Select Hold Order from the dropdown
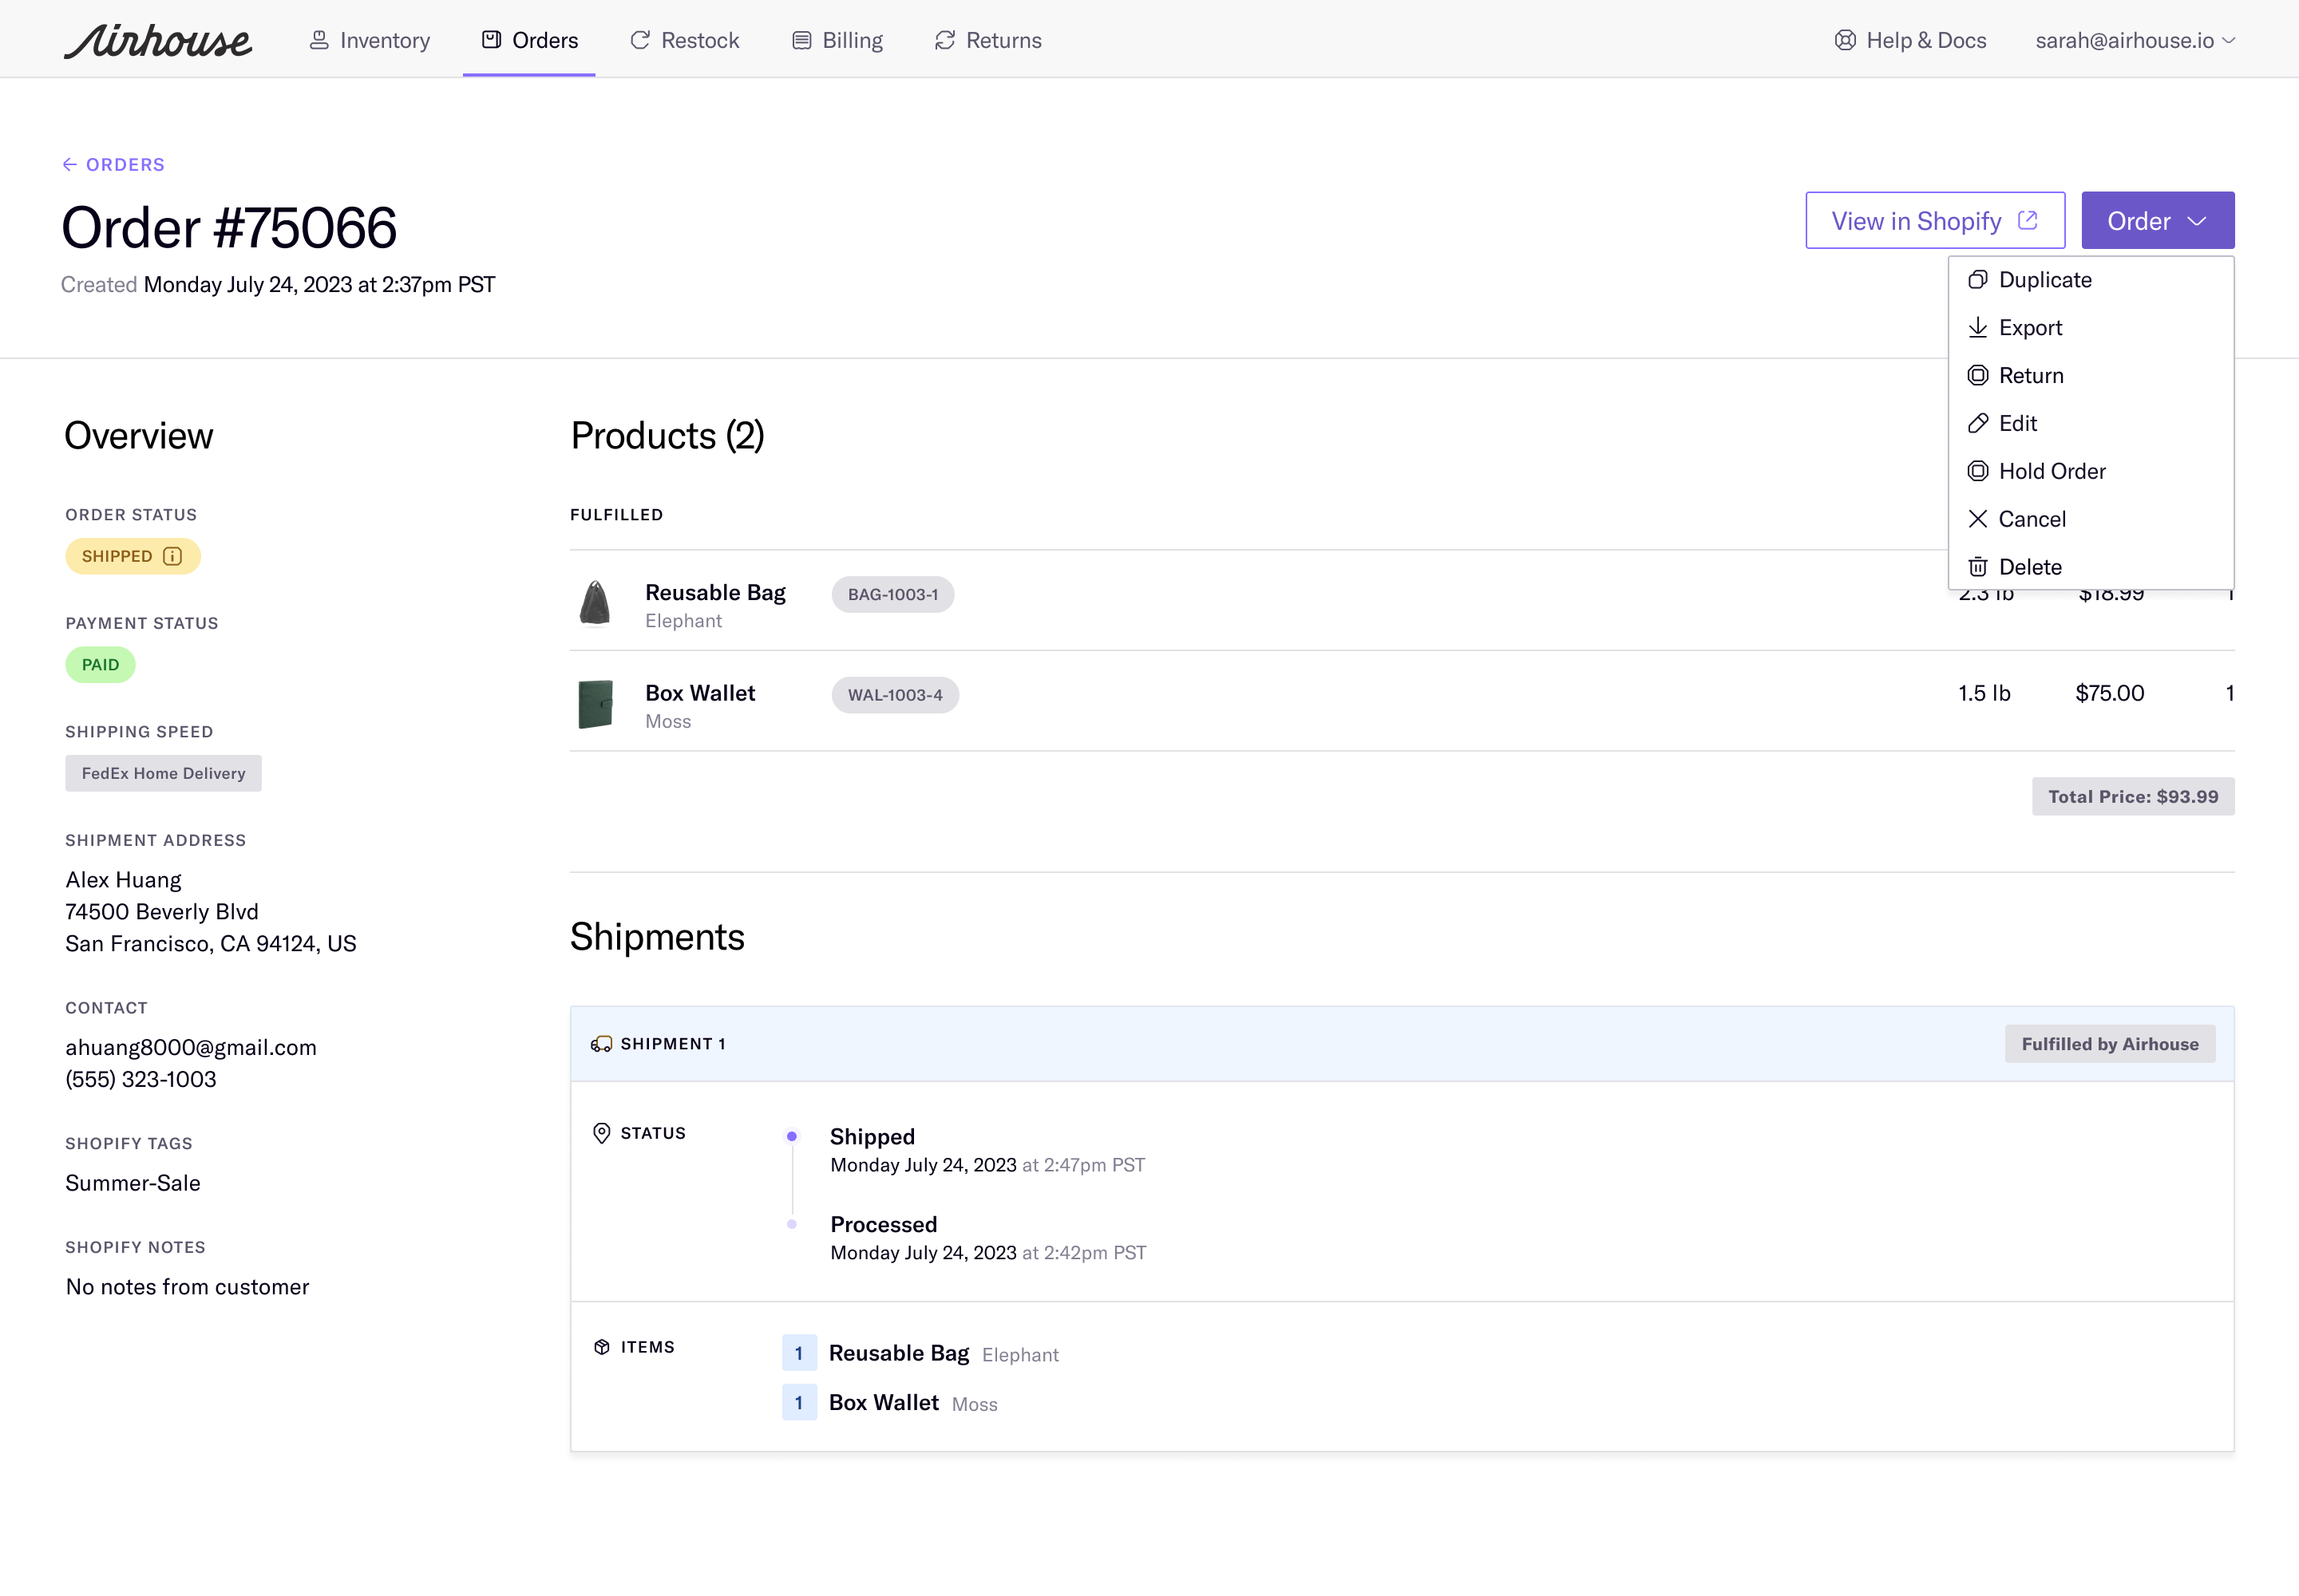Screen dimensions: 2299x1596 point(2051,471)
